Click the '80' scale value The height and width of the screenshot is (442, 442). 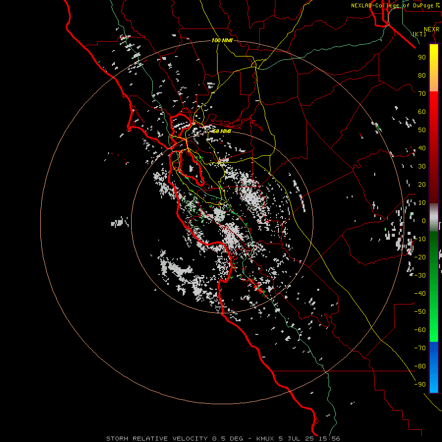[422, 76]
